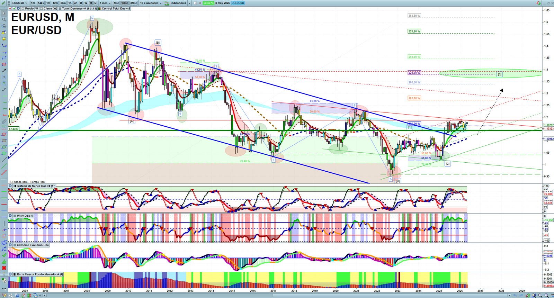Click the green +0,50 % change badge
The height and width of the screenshot is (298, 554).
point(208,3)
